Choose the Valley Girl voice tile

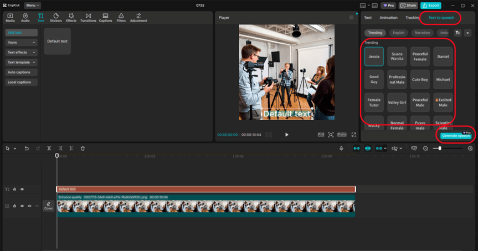pos(397,103)
